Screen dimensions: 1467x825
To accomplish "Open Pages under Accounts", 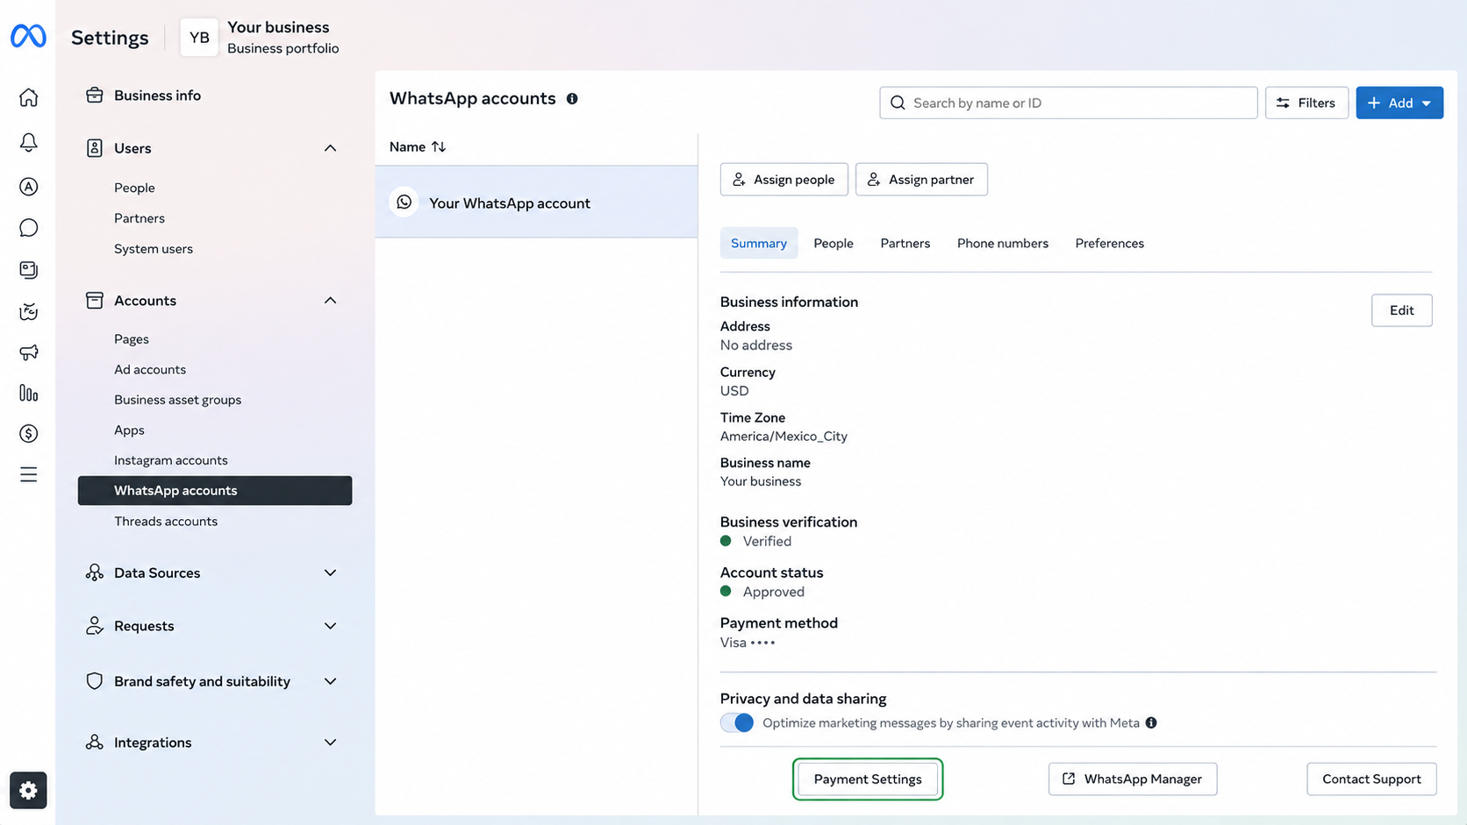I will pyautogui.click(x=132, y=339).
